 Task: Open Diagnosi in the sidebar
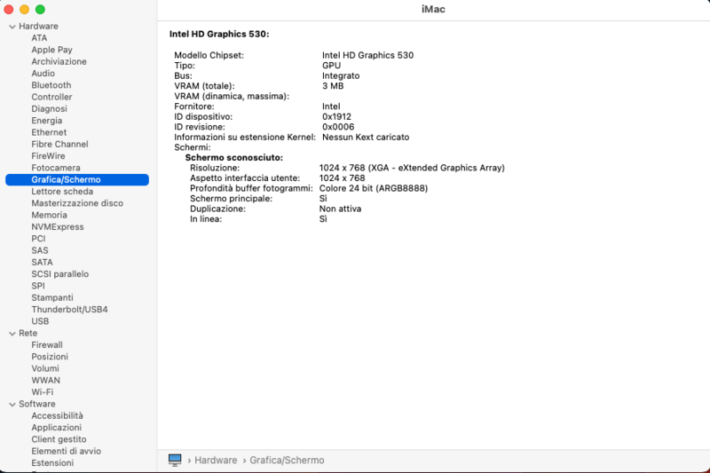coord(50,108)
